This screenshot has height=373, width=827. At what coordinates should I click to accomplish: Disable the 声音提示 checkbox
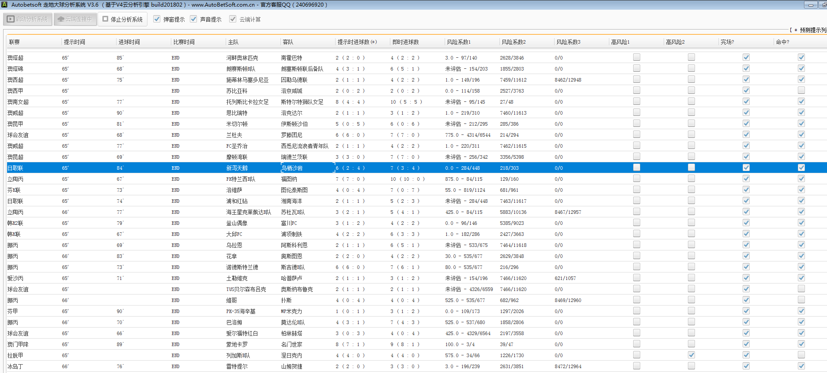193,19
